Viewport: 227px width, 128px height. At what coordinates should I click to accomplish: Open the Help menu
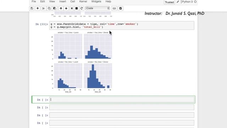(108, 1)
